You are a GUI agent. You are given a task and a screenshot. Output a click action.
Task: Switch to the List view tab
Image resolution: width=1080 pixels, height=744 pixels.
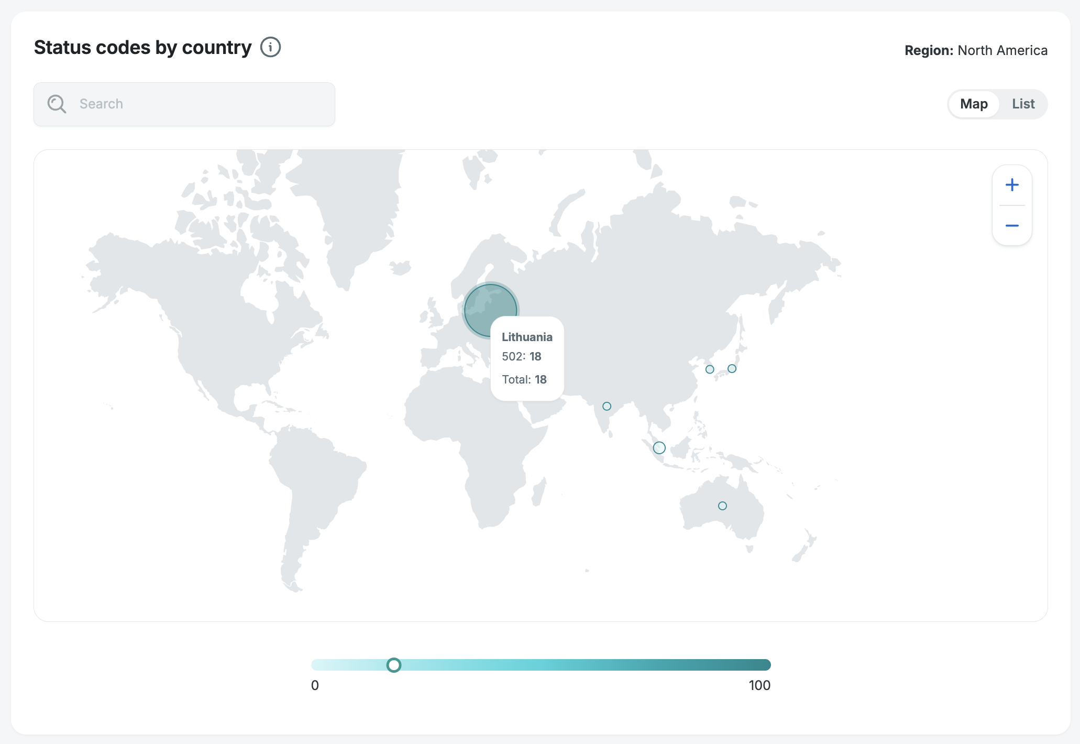[x=1023, y=104]
